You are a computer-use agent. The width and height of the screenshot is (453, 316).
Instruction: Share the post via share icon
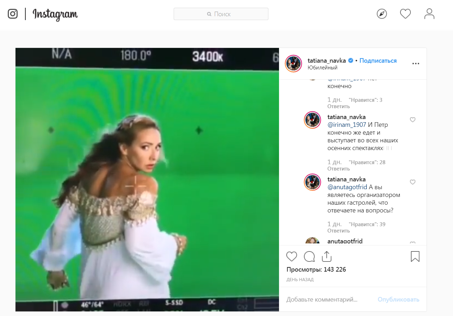tap(327, 256)
